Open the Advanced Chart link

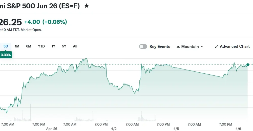tap(232, 46)
